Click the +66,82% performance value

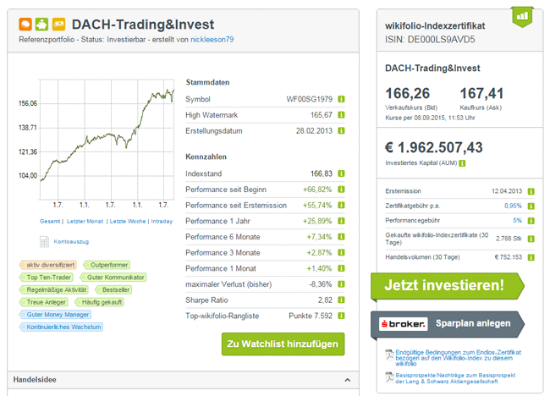pyautogui.click(x=317, y=190)
